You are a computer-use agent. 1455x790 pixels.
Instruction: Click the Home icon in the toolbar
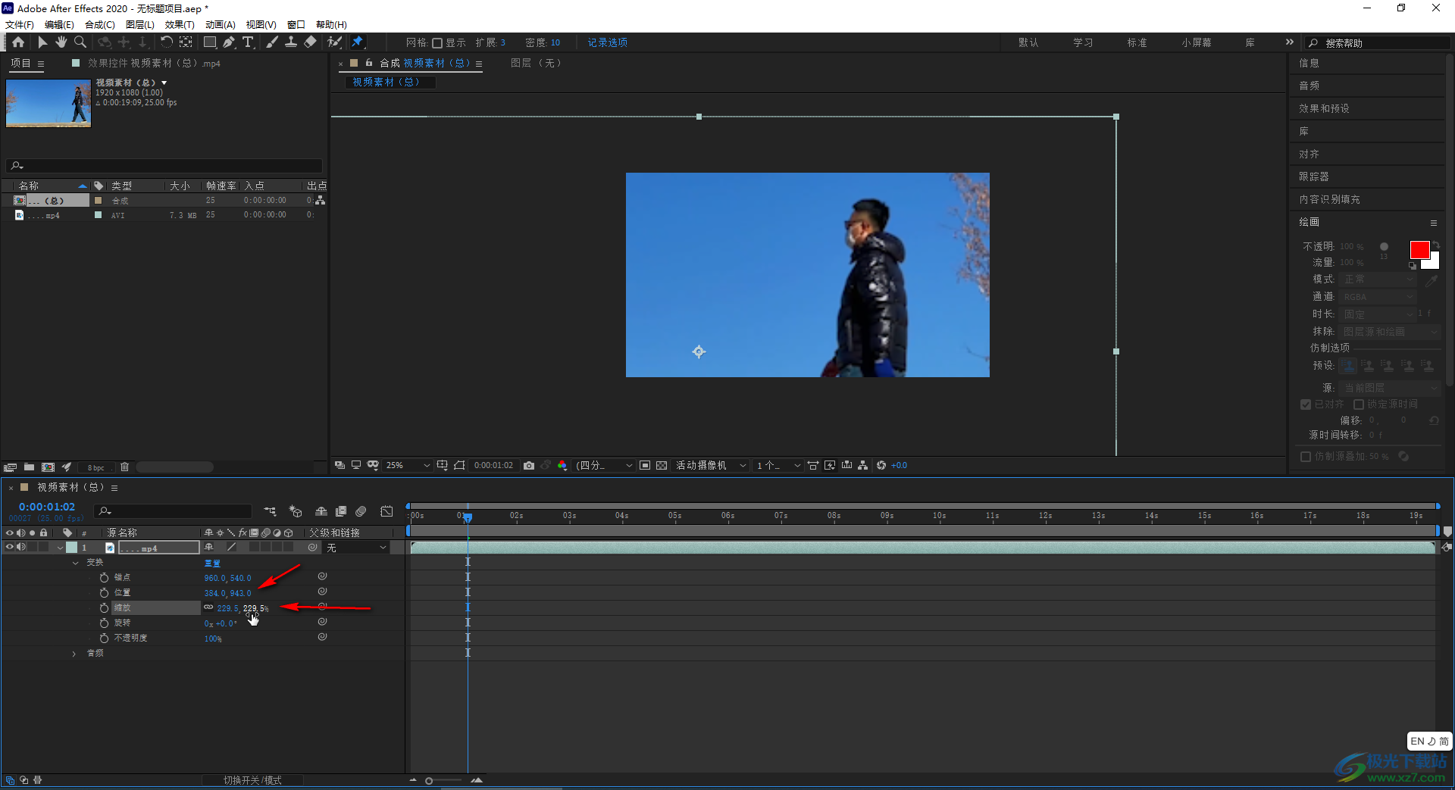click(18, 42)
